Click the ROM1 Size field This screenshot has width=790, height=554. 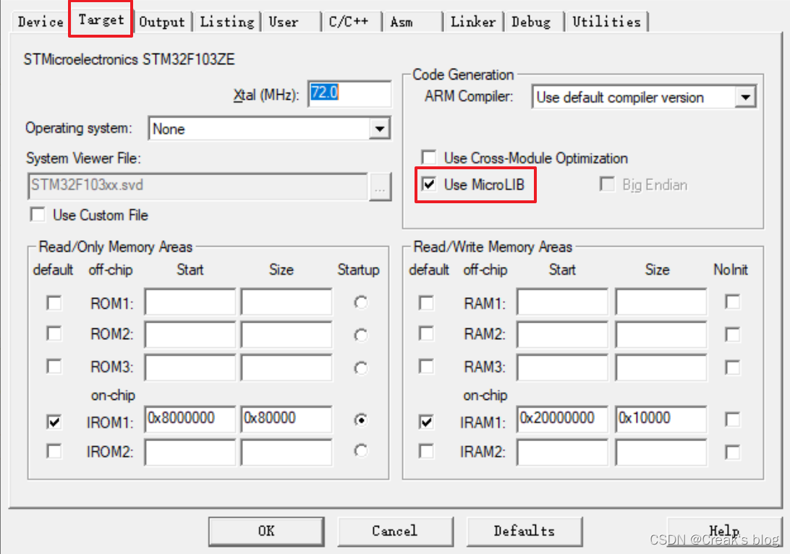(286, 302)
